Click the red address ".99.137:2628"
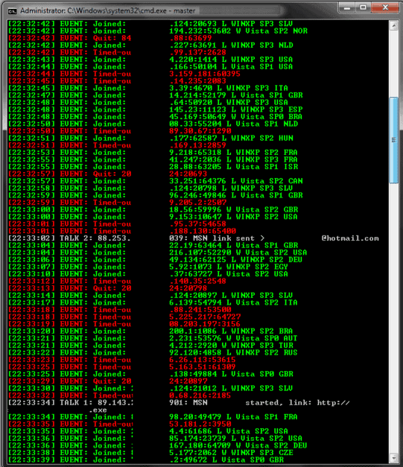Viewport: 403px width, 467px height. click(x=198, y=52)
